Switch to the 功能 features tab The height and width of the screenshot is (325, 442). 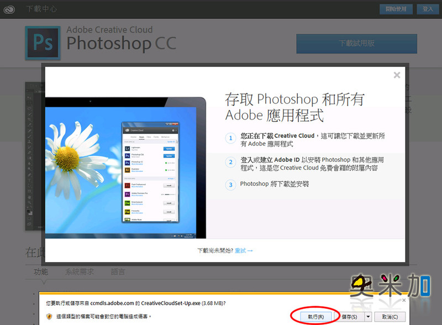pyautogui.click(x=41, y=272)
